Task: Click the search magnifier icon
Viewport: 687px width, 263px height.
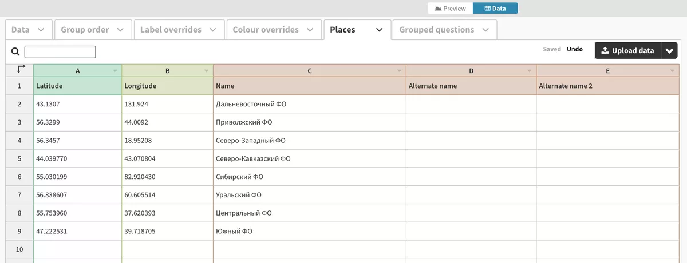Action: [x=15, y=52]
